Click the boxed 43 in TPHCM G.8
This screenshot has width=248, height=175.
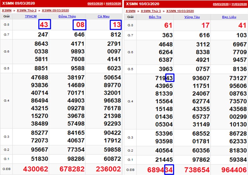tap(45, 24)
